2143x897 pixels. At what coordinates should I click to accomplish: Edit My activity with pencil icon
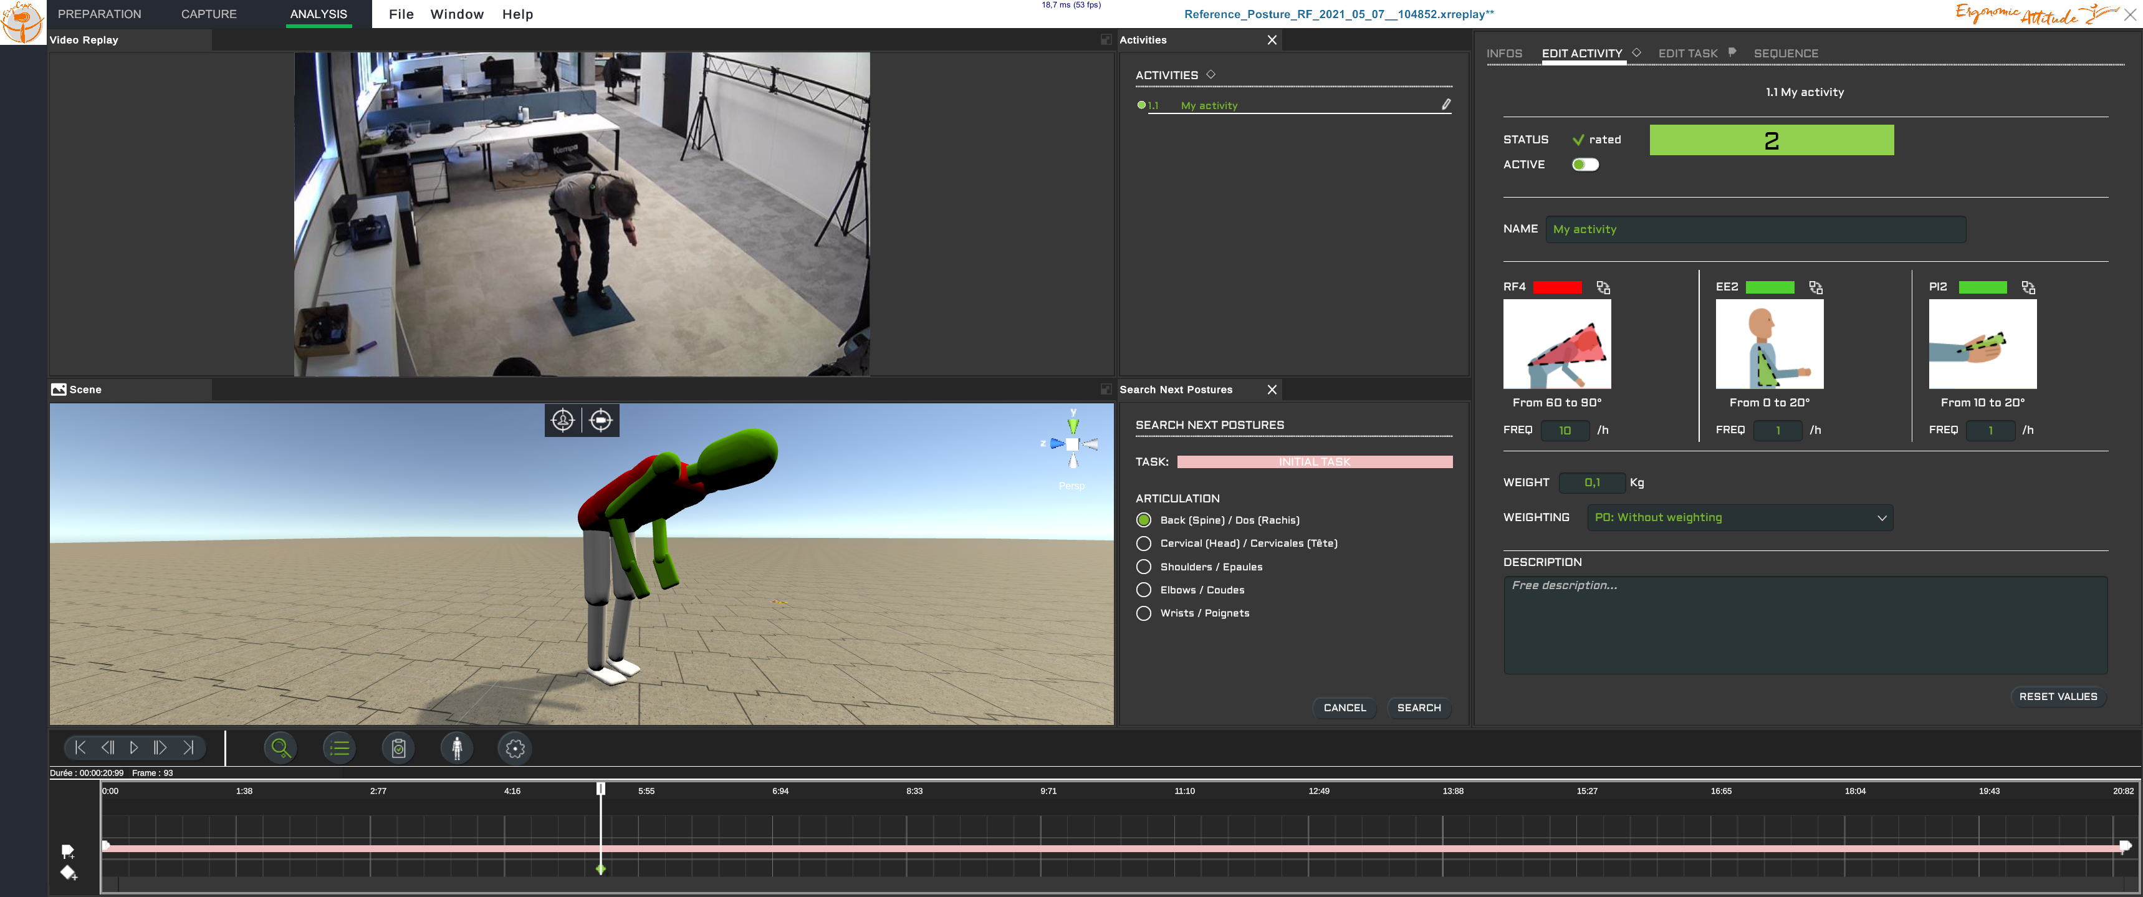click(x=1446, y=105)
